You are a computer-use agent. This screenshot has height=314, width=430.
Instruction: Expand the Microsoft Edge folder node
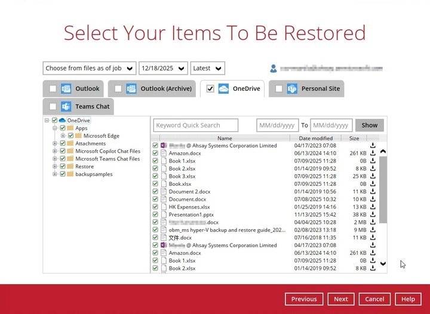click(63, 136)
